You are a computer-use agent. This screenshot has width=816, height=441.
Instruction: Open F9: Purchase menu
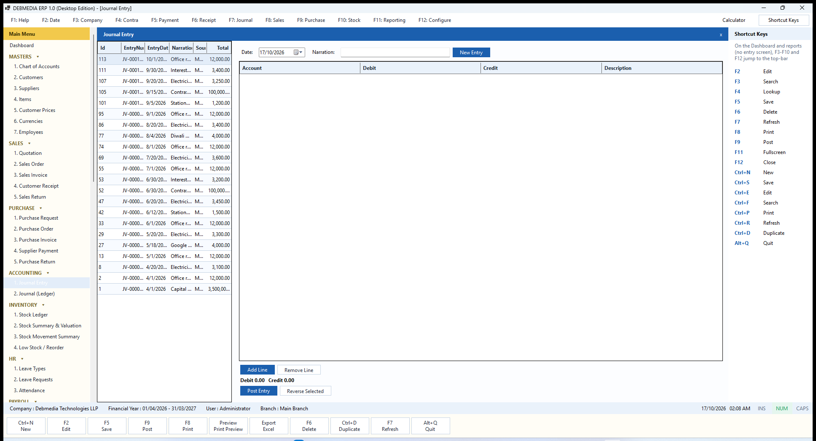311,20
